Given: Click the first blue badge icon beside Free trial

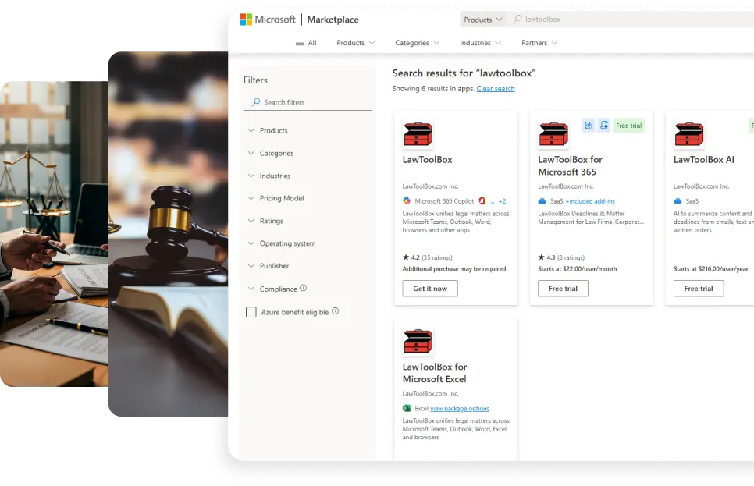Looking at the screenshot, I should [x=589, y=126].
